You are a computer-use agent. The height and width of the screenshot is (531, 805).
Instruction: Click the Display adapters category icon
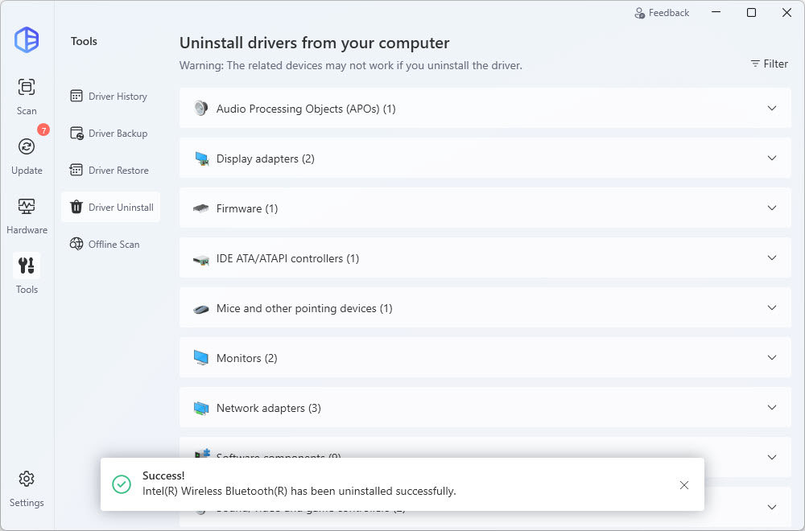201,158
